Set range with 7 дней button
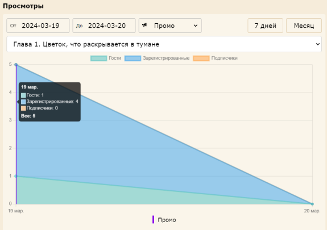Image resolution: width=327 pixels, height=230 pixels. tap(265, 26)
